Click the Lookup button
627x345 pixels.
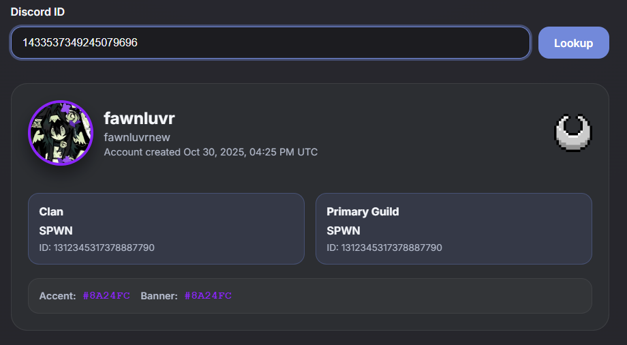pyautogui.click(x=573, y=43)
